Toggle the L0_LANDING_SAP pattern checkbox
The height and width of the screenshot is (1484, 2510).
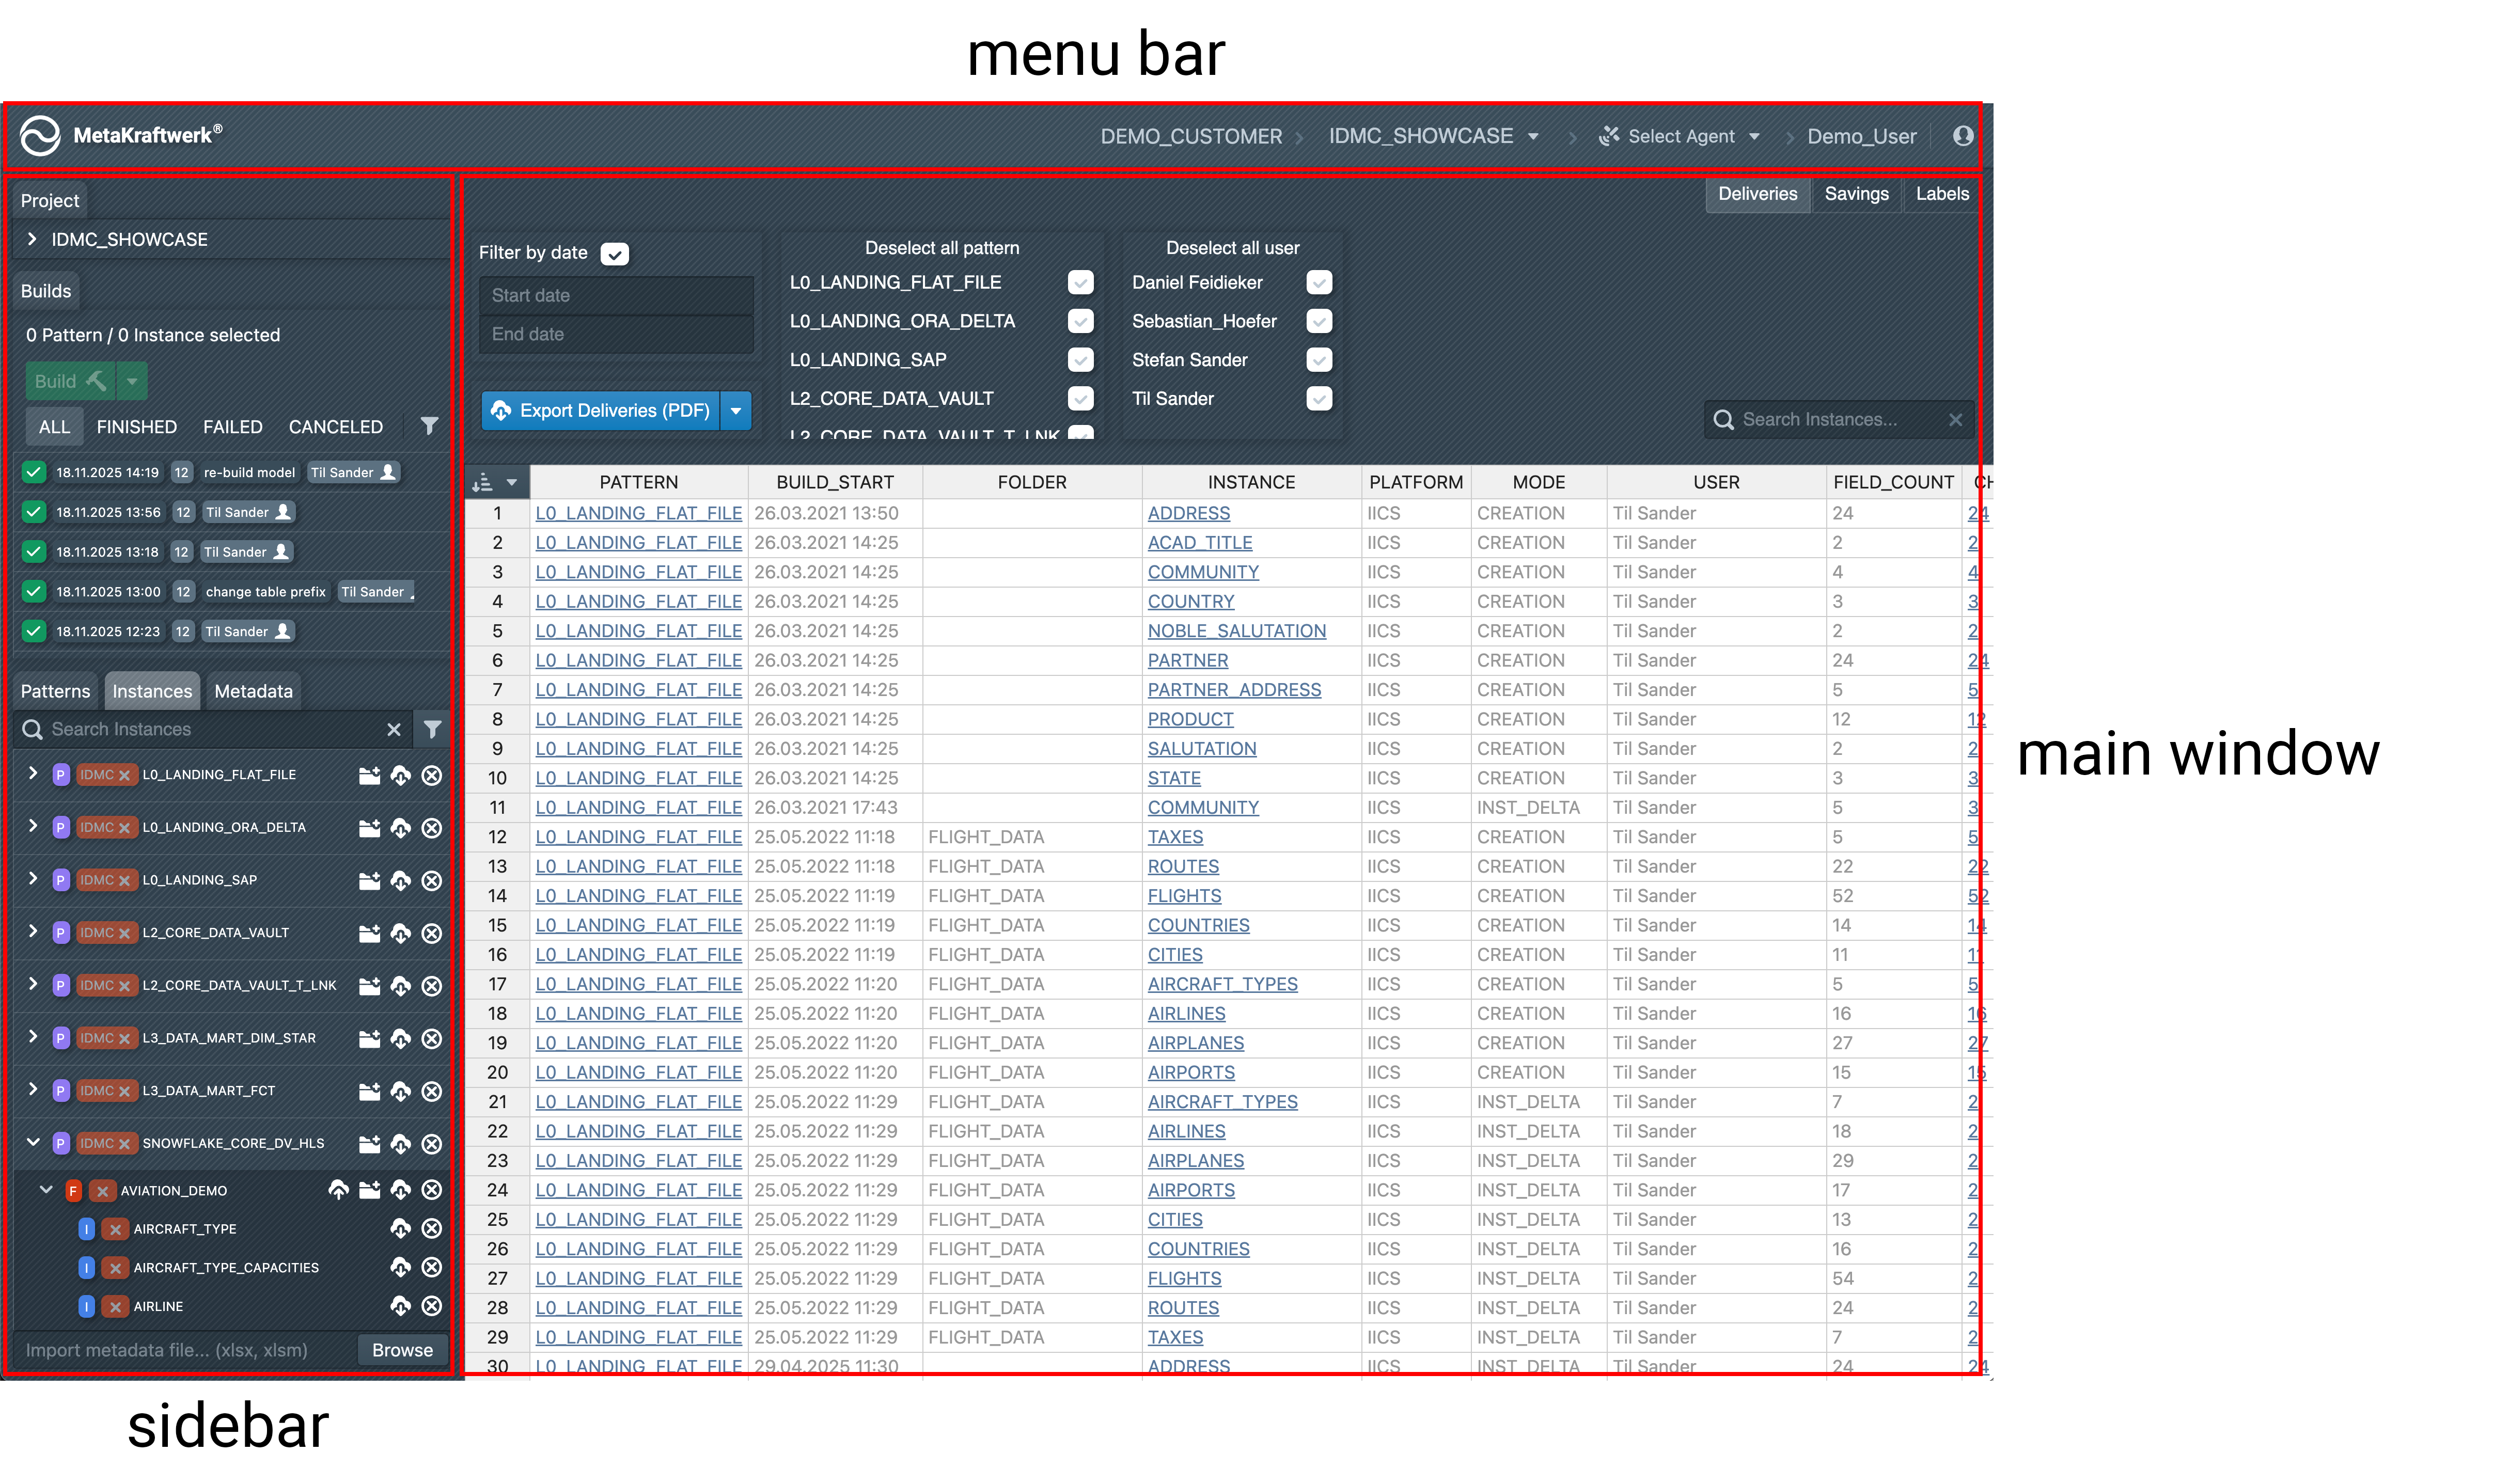tap(1080, 360)
